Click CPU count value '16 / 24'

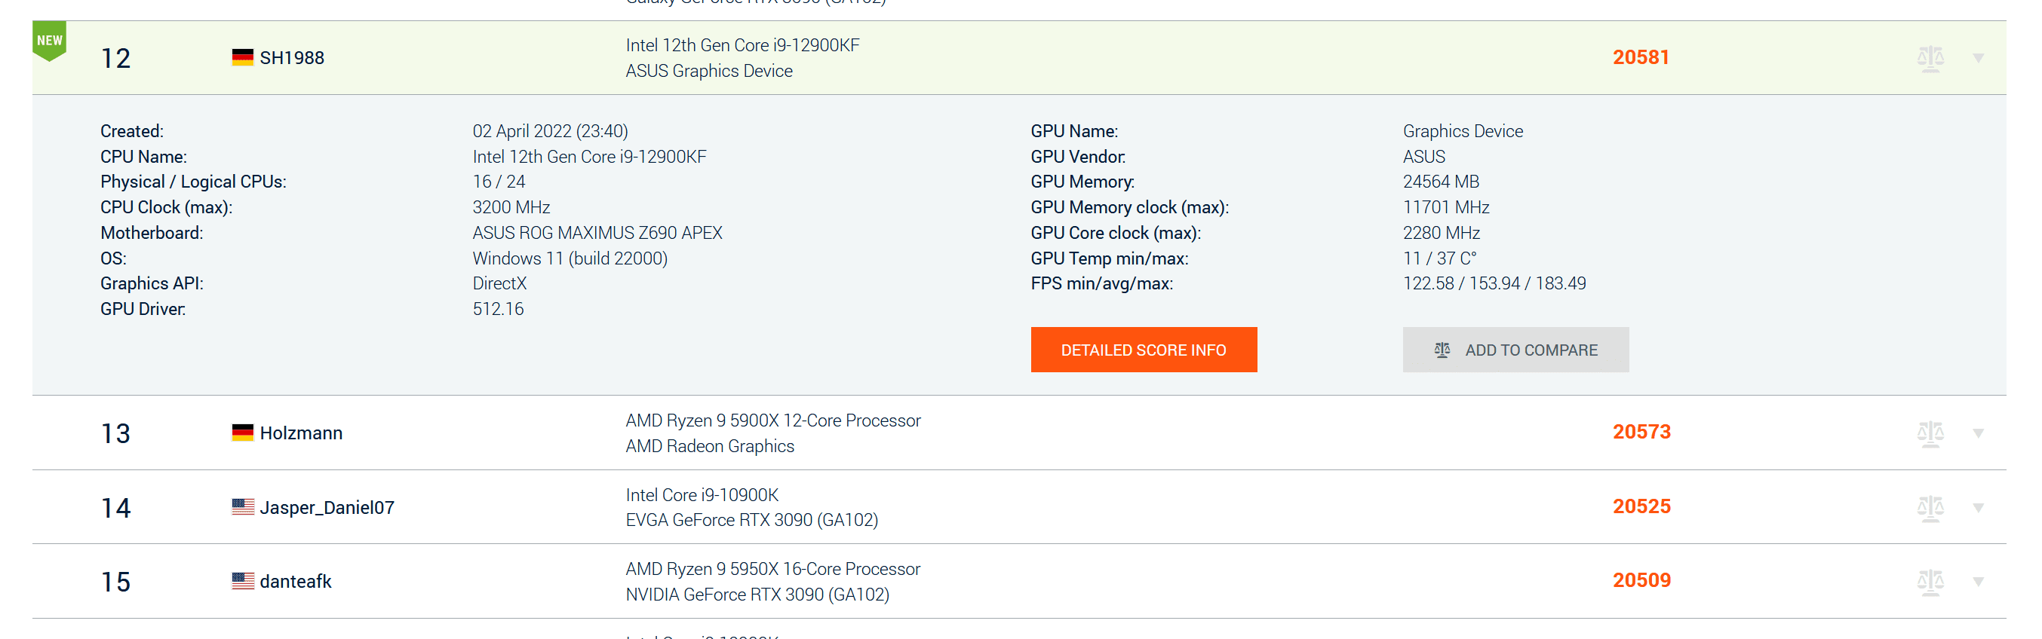tap(499, 182)
